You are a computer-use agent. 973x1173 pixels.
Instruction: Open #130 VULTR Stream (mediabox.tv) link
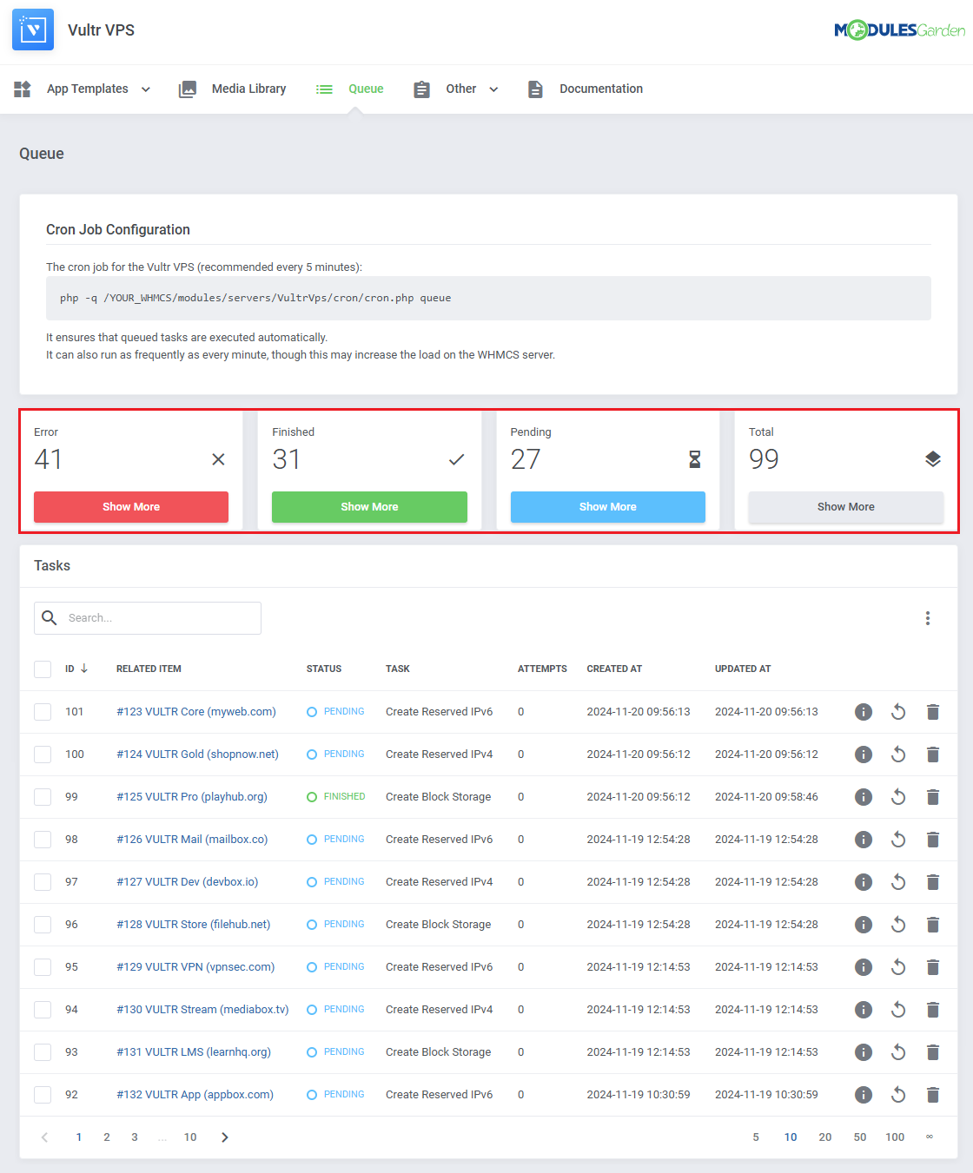click(x=202, y=1010)
